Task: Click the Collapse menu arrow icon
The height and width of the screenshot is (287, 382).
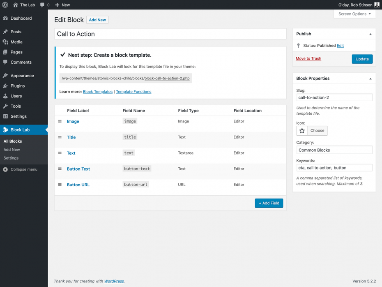Action: tap(5, 169)
